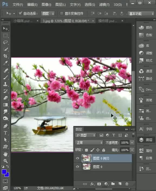Click the blue foreground color swatch
Viewport: 156px width, 191px height.
click(x=4, y=172)
